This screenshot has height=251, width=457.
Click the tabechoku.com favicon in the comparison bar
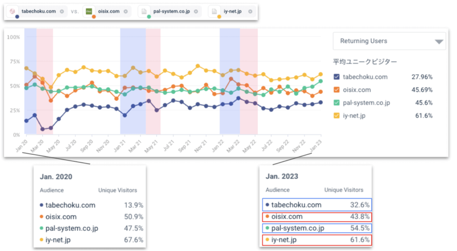(13, 11)
